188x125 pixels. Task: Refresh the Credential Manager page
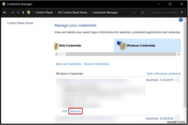point(143,13)
